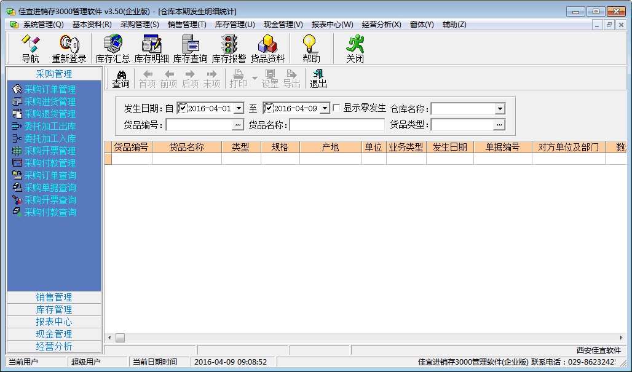This screenshot has height=372, width=632.
Task: Click the 退出 exit icon
Action: (318, 79)
